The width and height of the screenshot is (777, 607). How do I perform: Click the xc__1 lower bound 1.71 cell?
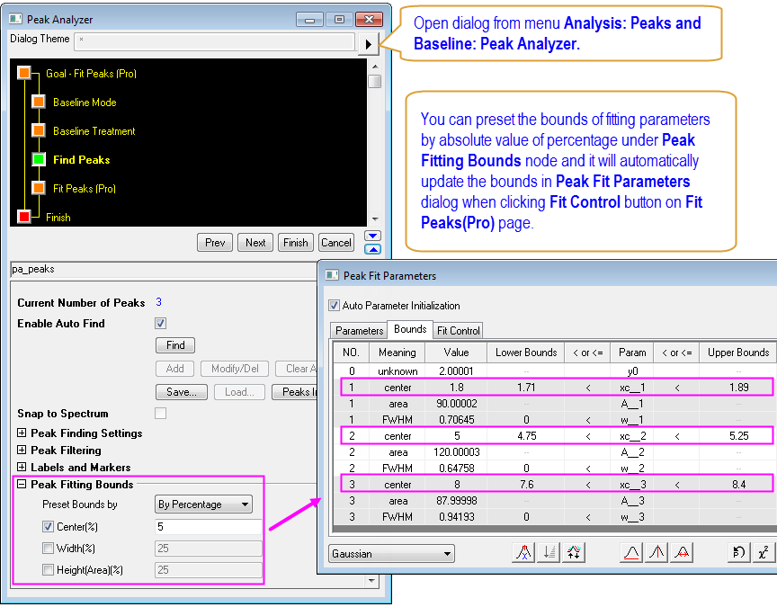(x=526, y=387)
